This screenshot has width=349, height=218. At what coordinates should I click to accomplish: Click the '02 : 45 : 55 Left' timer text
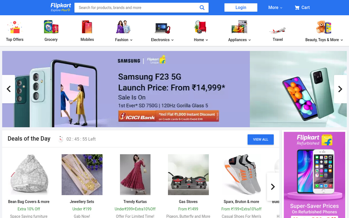pos(81,139)
